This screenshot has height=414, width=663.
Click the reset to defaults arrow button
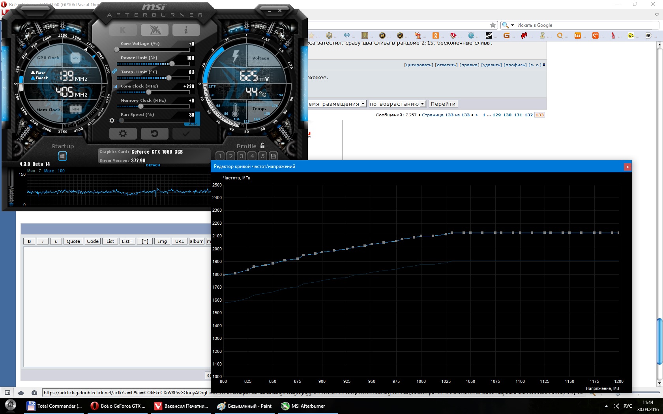(154, 134)
